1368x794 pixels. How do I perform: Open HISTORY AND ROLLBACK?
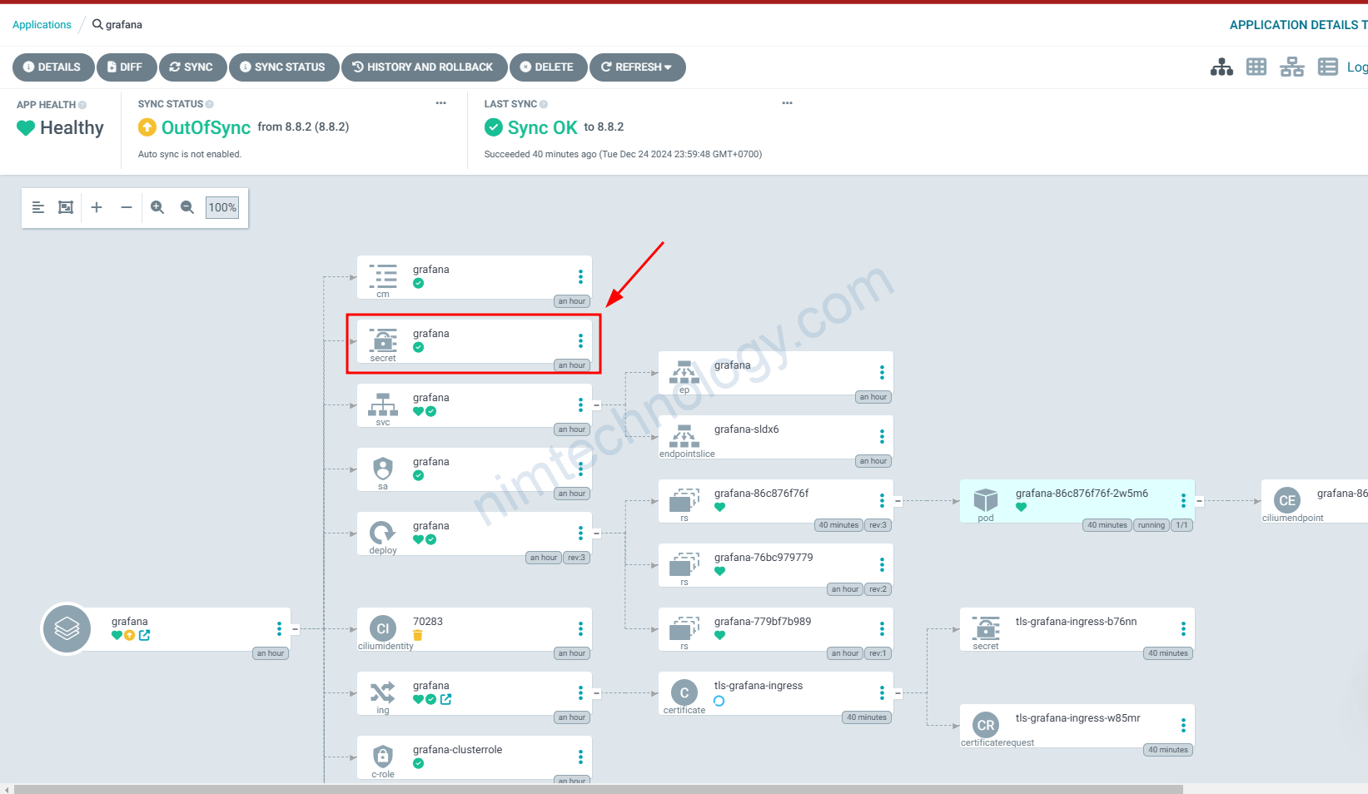click(424, 67)
